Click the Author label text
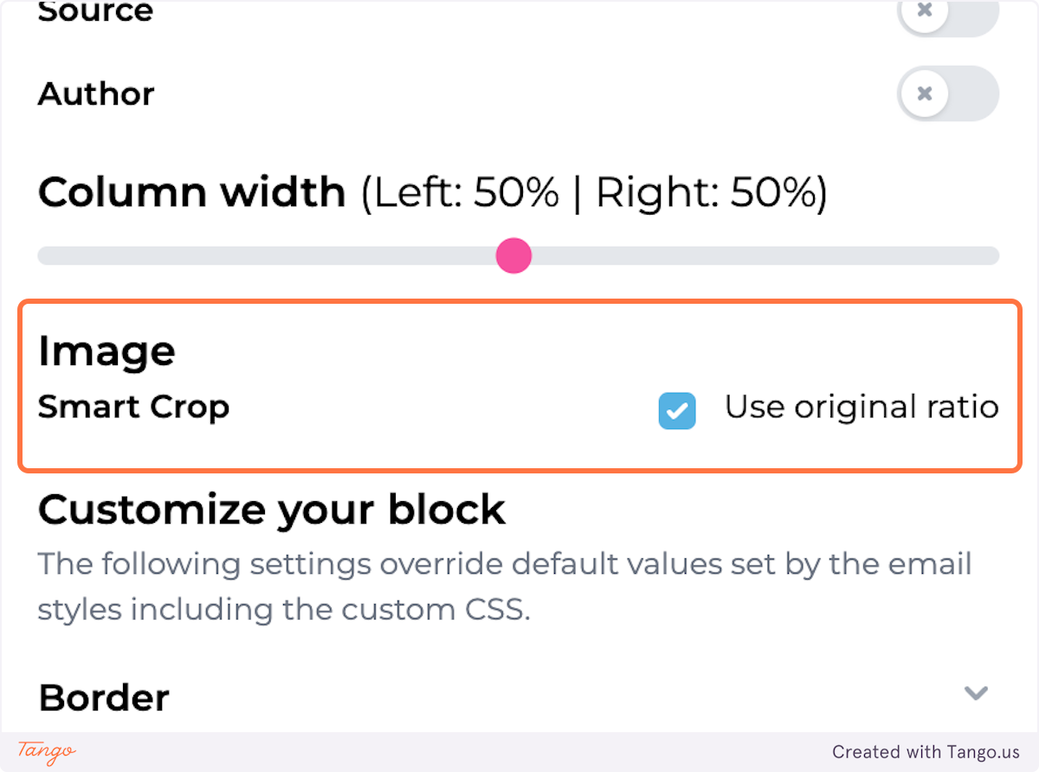The height and width of the screenshot is (772, 1039). pyautogui.click(x=96, y=93)
